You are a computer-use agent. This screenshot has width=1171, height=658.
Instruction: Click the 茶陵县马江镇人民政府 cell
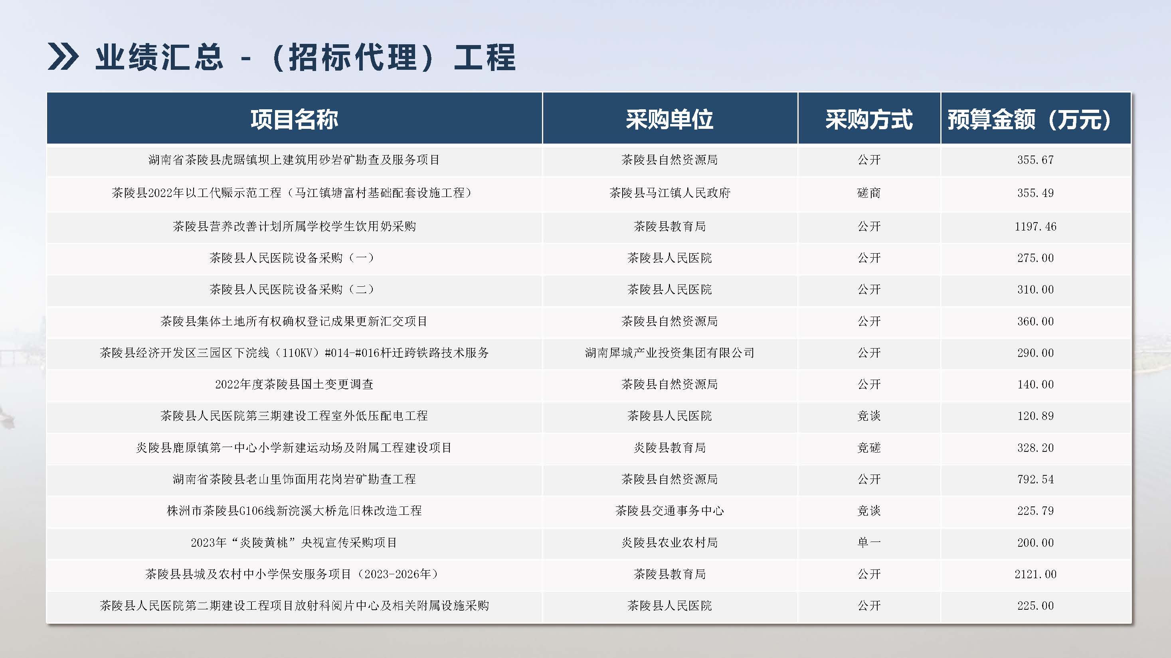(670, 193)
